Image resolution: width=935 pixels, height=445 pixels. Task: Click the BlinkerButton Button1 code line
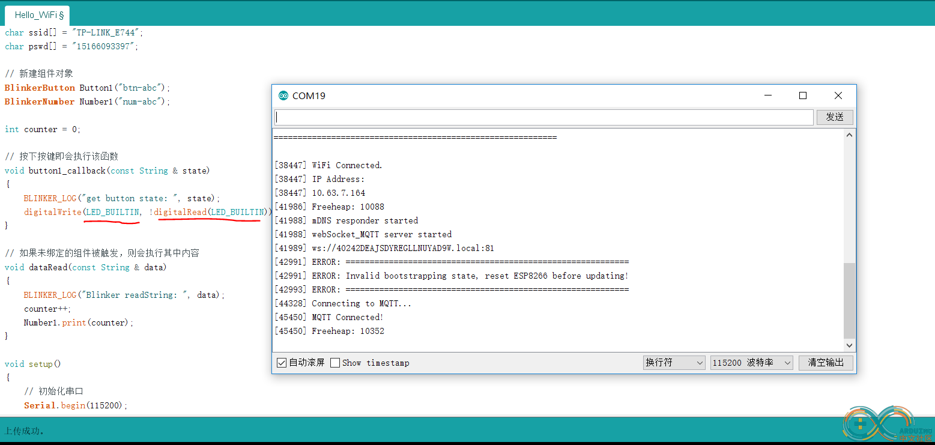point(88,88)
